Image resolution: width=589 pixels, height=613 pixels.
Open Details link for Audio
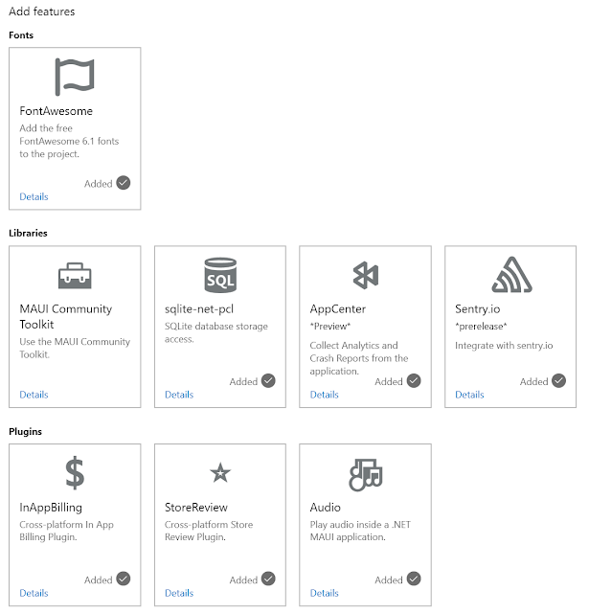click(325, 593)
